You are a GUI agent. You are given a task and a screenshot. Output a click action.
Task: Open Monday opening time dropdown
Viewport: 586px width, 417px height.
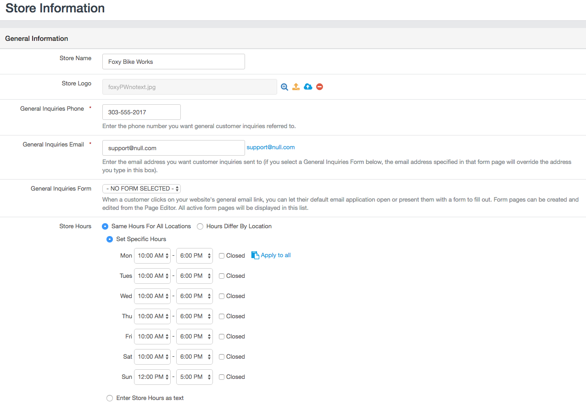tap(152, 256)
